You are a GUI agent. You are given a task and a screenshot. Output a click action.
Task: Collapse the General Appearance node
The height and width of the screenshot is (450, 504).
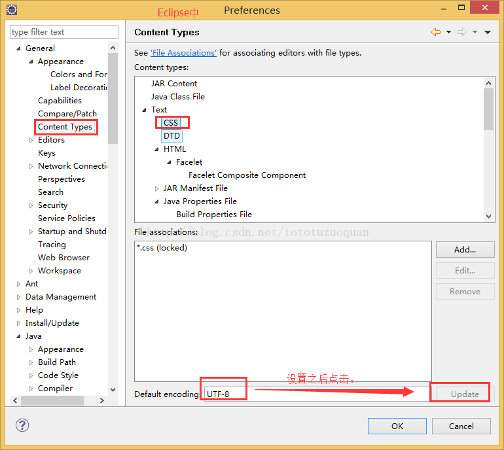point(31,61)
